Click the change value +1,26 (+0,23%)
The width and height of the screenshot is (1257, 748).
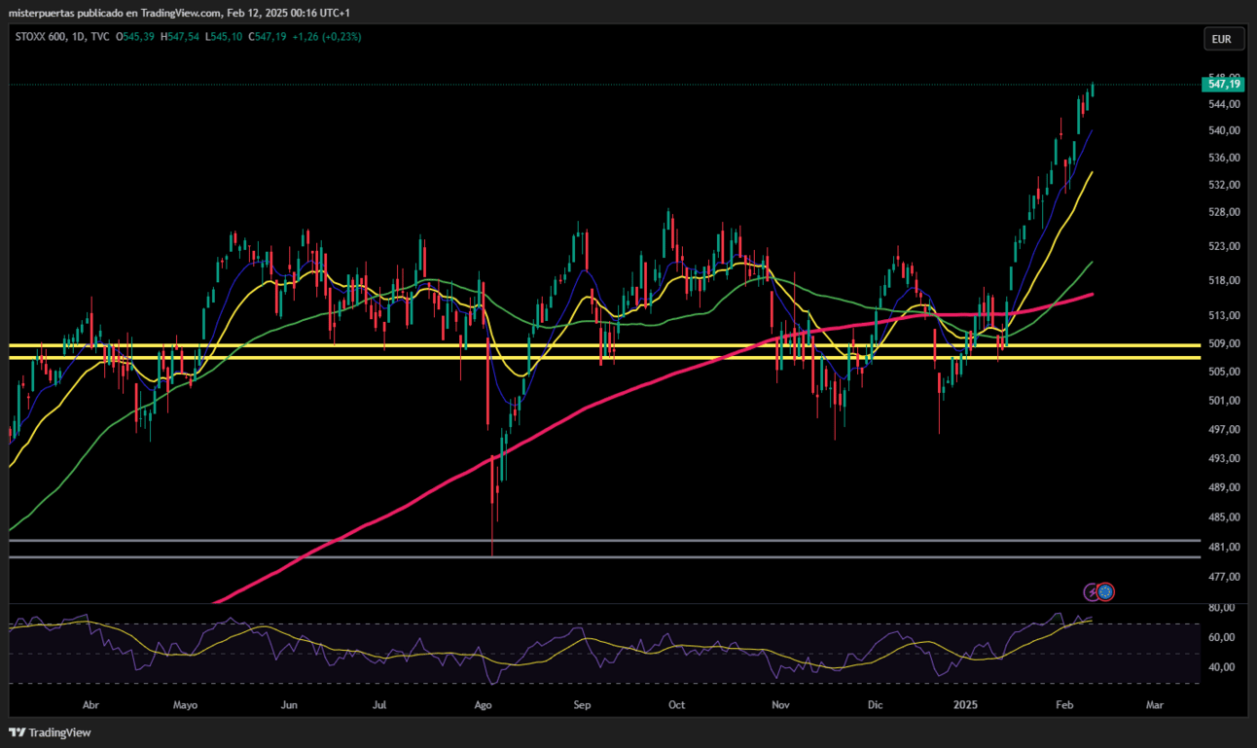point(326,37)
